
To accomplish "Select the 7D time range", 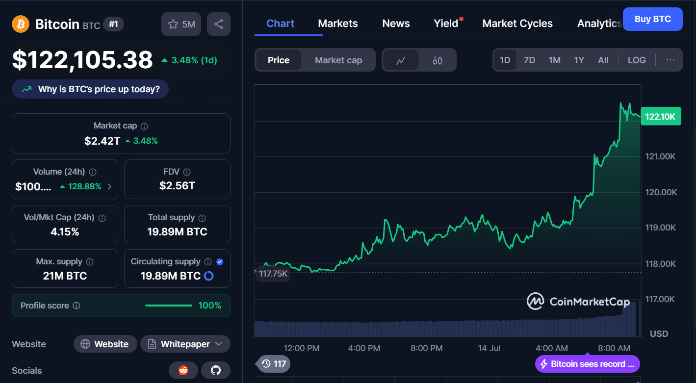I will (529, 60).
